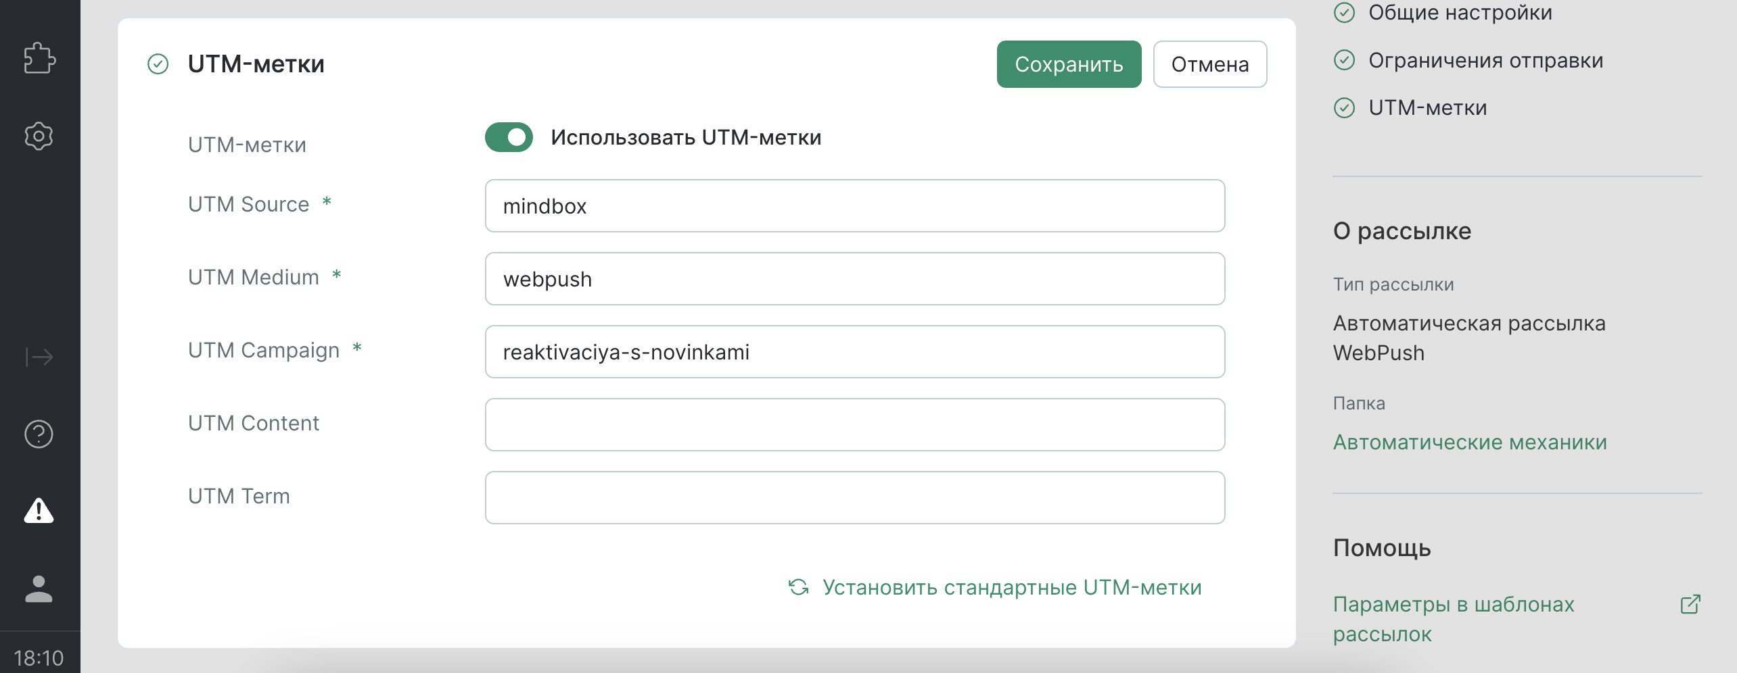
Task: Click UTM Source label
Action: tap(248, 204)
